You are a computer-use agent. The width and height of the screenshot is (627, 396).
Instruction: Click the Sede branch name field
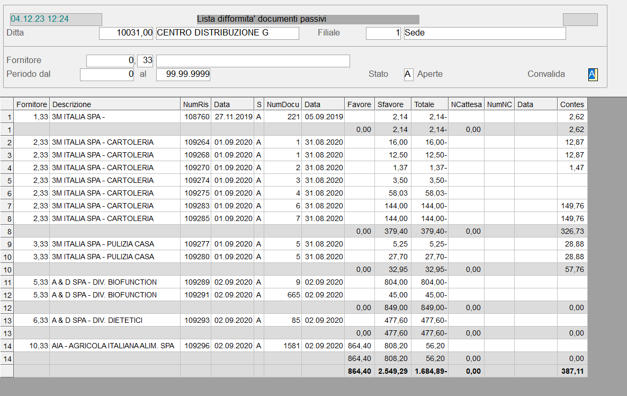pos(485,33)
